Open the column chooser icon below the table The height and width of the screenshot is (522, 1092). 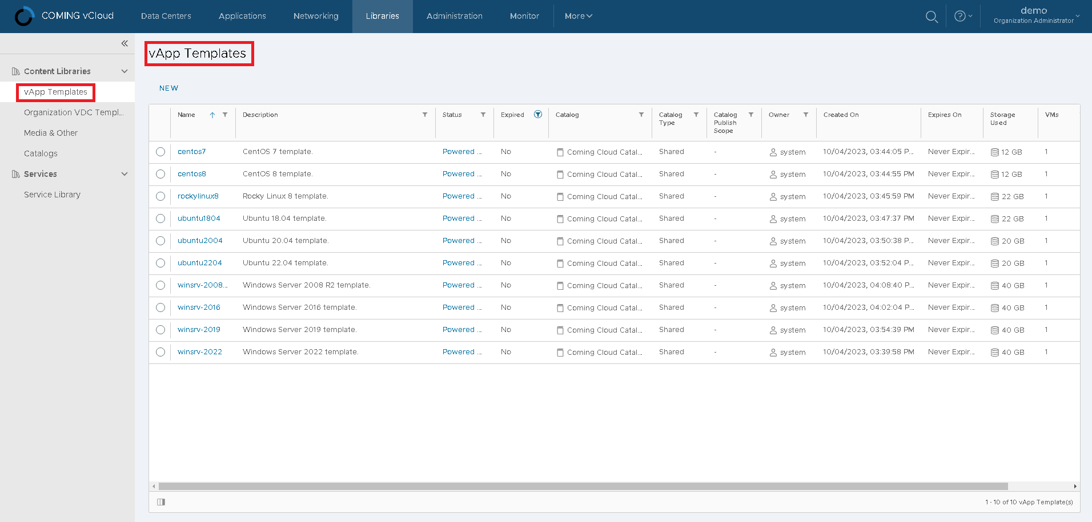pyautogui.click(x=161, y=502)
